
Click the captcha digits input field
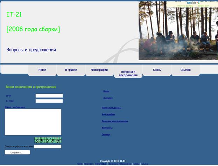[48, 146]
